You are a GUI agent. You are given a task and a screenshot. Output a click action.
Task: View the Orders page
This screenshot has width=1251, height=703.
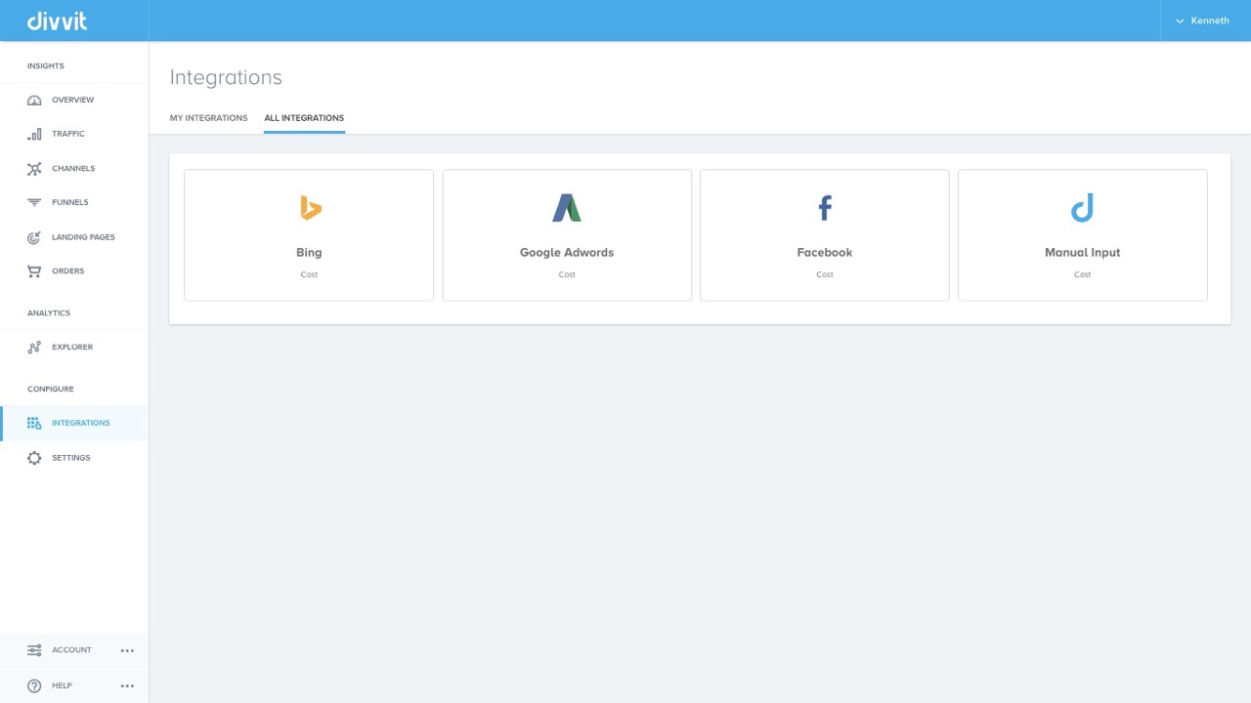[x=68, y=271]
